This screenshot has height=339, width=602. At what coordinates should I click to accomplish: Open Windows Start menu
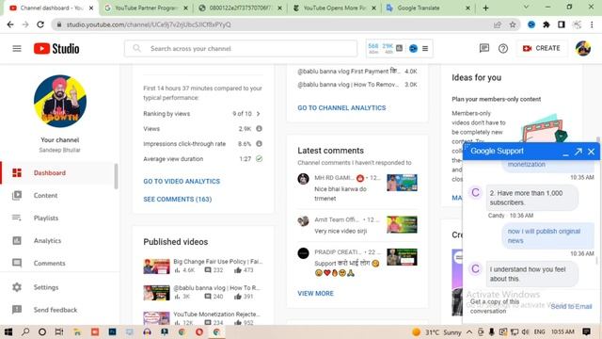pos(8,331)
